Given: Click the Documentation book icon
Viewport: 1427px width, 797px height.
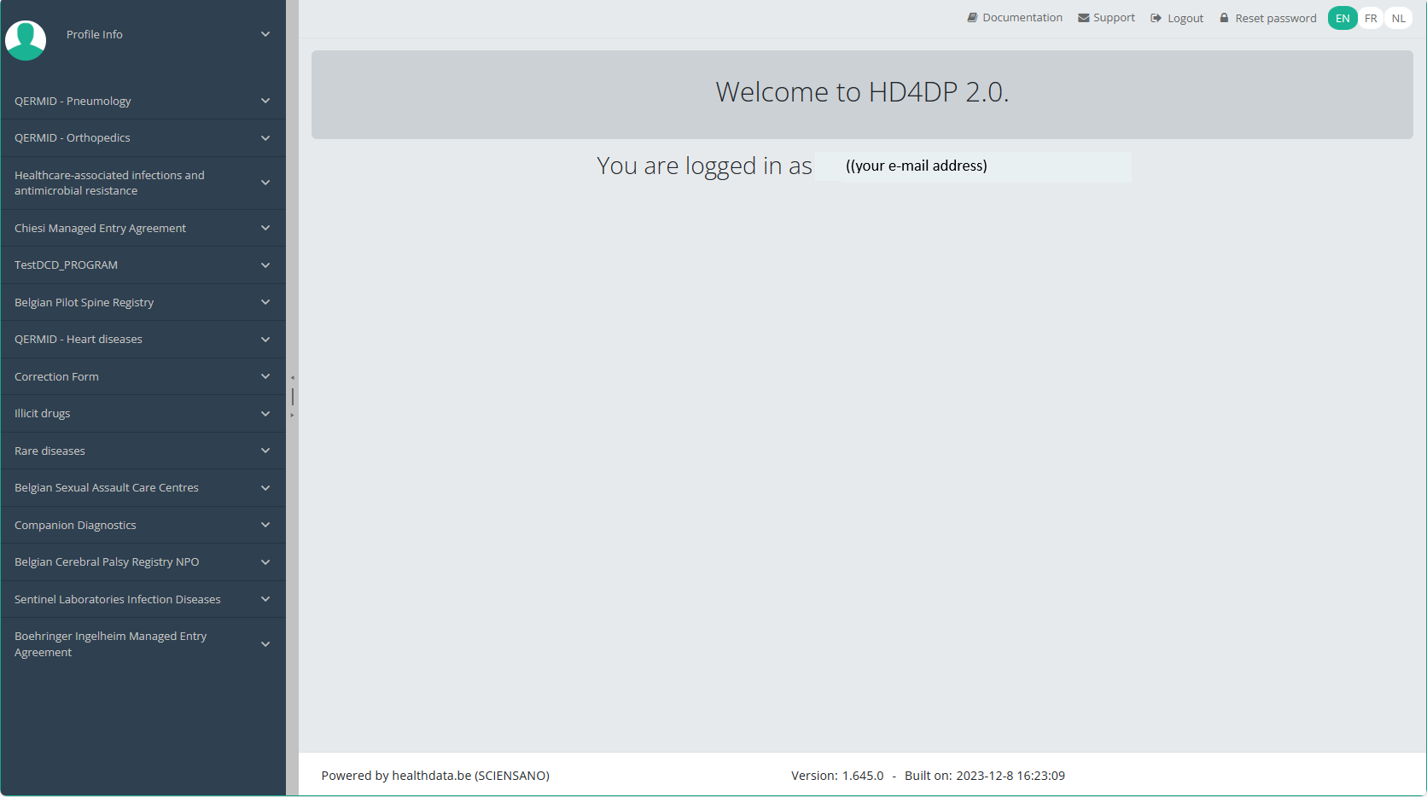Looking at the screenshot, I should pos(972,18).
